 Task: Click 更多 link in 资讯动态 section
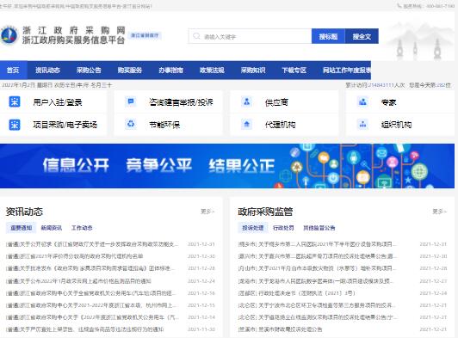coord(207,211)
